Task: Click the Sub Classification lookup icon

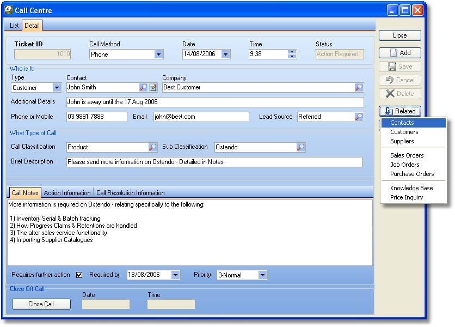Action: (300, 147)
